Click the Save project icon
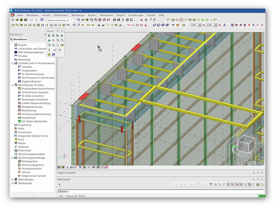The width and height of the screenshot is (275, 206). (26, 20)
